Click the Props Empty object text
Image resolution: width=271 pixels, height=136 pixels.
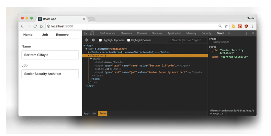pyautogui.click(x=220, y=42)
